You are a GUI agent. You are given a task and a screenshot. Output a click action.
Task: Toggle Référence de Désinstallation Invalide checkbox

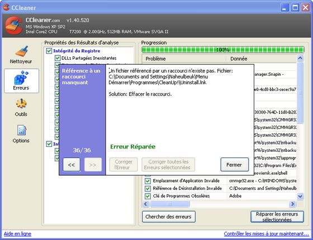pos(148,189)
